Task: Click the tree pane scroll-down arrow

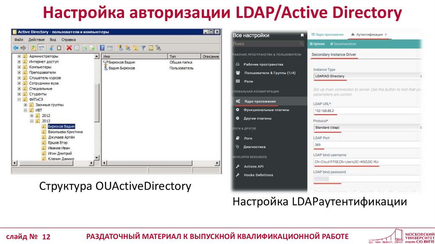Action: point(97,158)
